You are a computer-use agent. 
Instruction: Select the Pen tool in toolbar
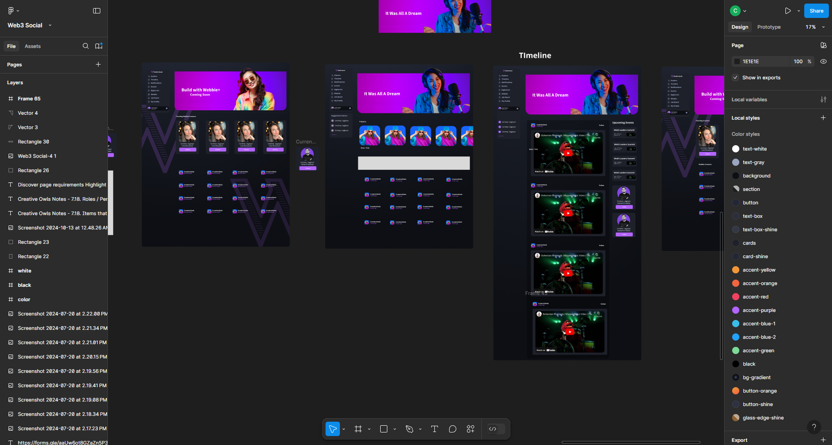click(409, 429)
